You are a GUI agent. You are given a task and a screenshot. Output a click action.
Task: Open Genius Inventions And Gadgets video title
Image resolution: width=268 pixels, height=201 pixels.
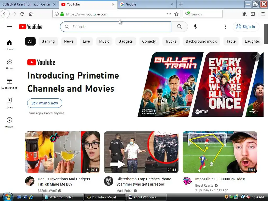(x=64, y=182)
